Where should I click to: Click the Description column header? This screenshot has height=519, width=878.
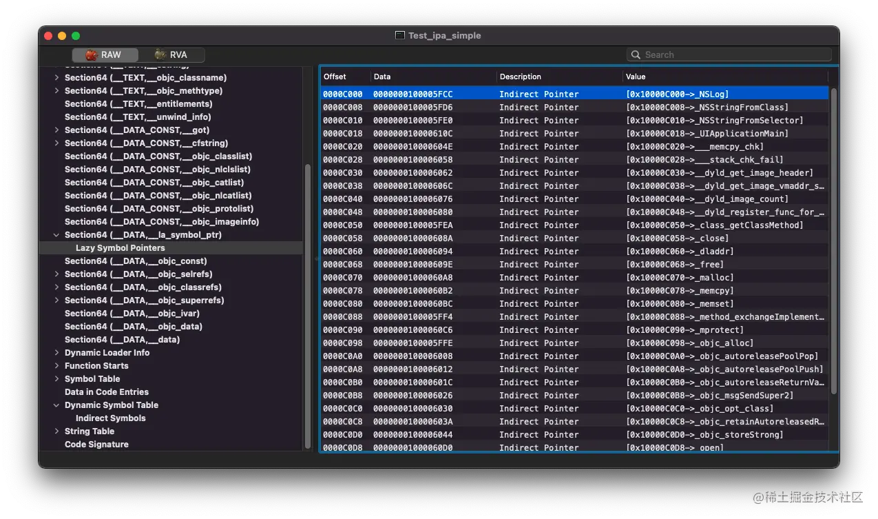coord(559,77)
